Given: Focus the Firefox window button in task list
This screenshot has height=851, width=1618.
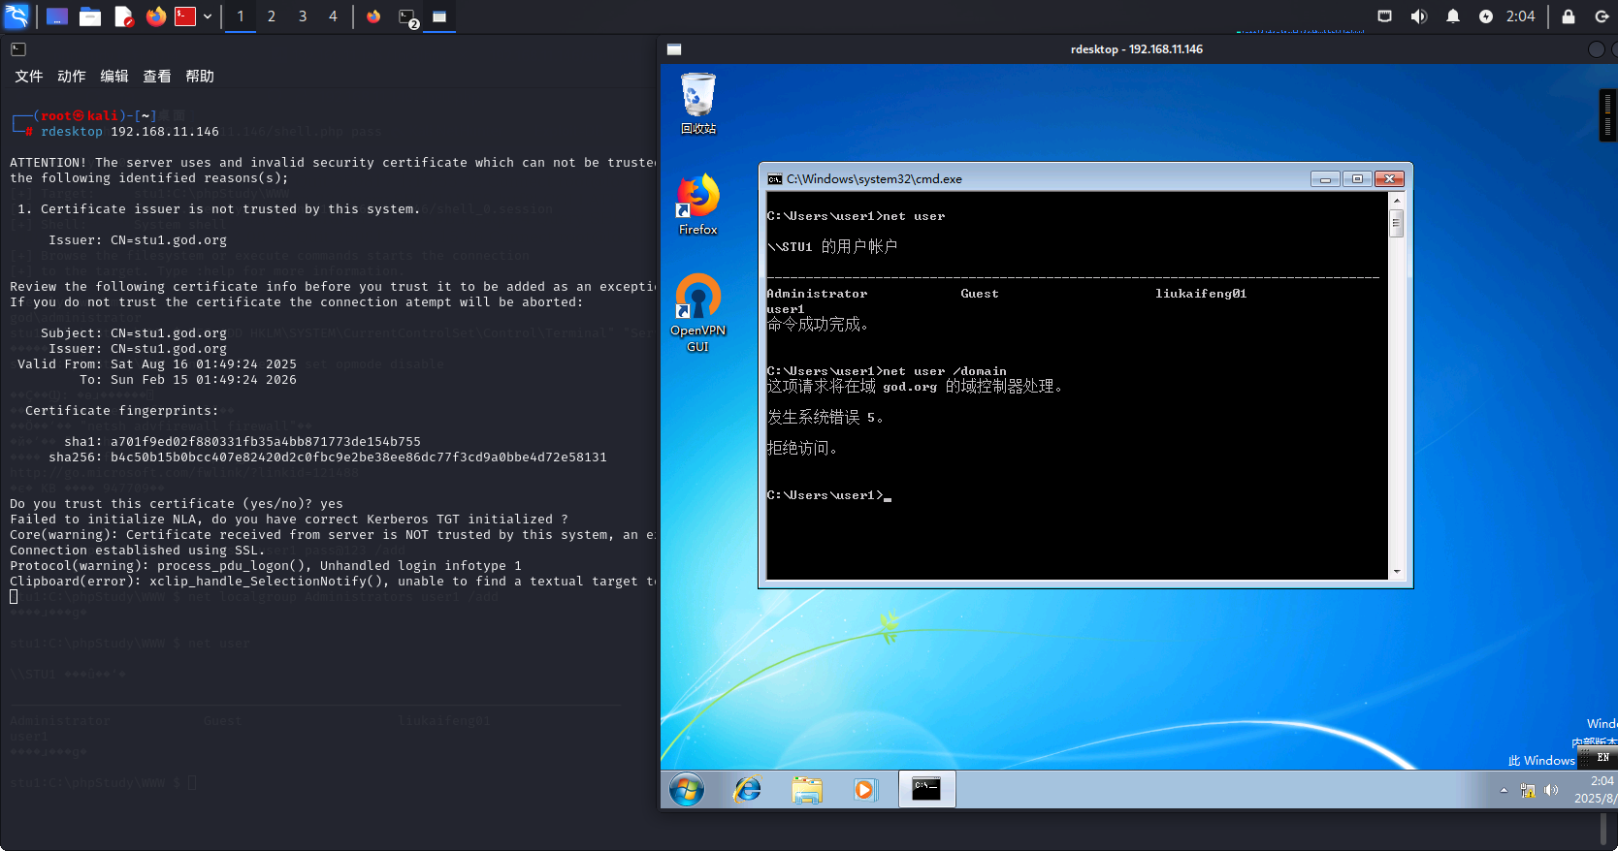Looking at the screenshot, I should point(373,16).
